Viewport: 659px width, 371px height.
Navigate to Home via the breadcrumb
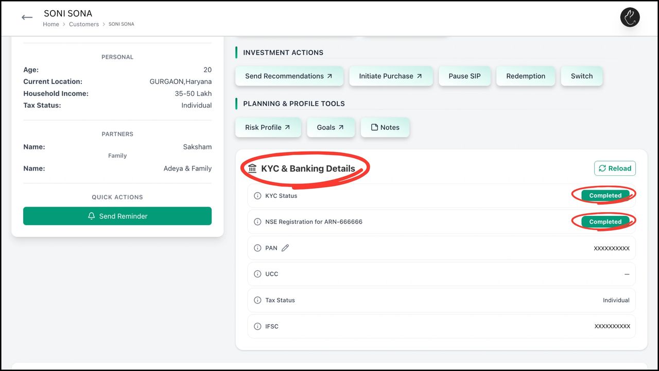(50, 24)
